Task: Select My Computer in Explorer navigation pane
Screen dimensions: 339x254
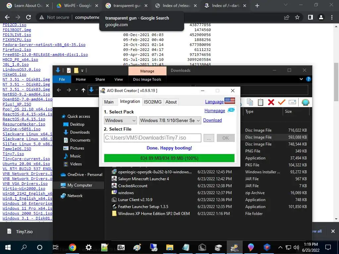Action: tap(79, 185)
